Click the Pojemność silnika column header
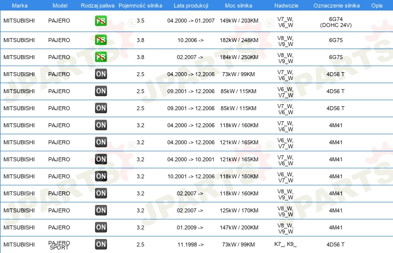The height and width of the screenshot is (253, 393). click(140, 6)
